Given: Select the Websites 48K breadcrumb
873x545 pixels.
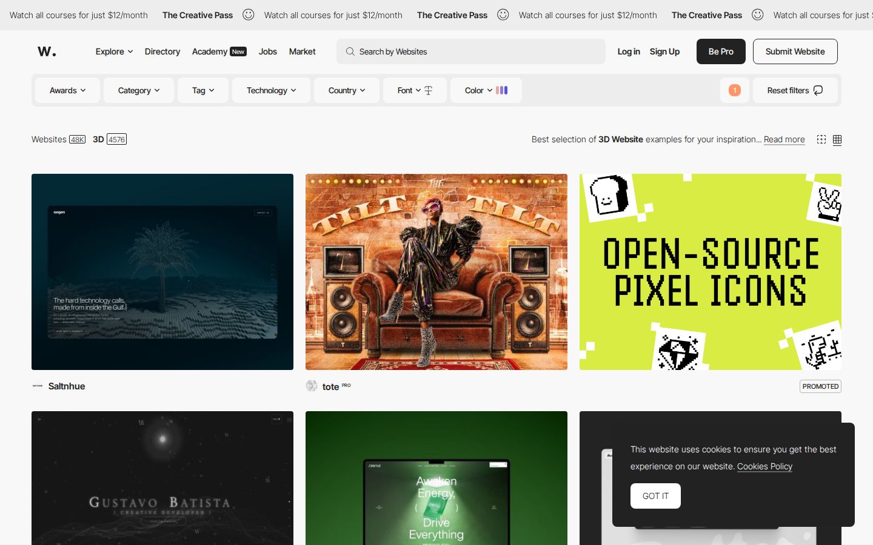Looking at the screenshot, I should tap(58, 139).
